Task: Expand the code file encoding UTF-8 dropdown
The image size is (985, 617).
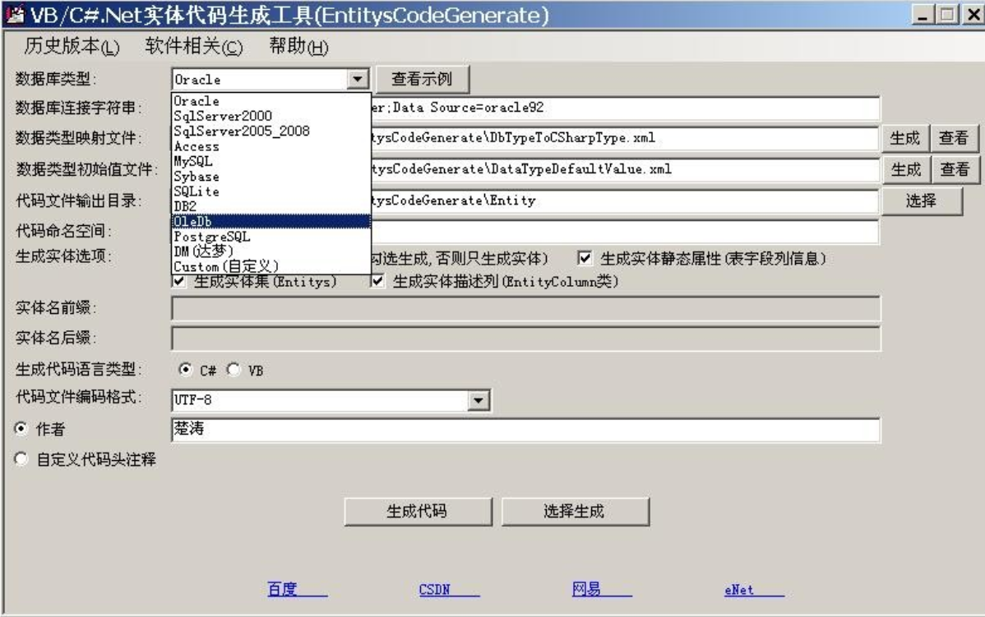Action: pyautogui.click(x=478, y=399)
